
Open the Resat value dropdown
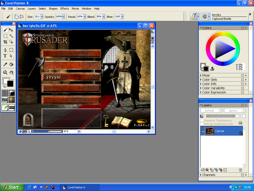click(x=85, y=17)
